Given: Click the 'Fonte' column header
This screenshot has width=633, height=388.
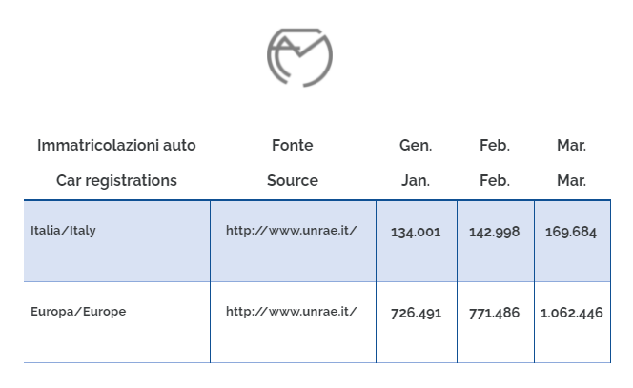Looking at the screenshot, I should coord(293,145).
